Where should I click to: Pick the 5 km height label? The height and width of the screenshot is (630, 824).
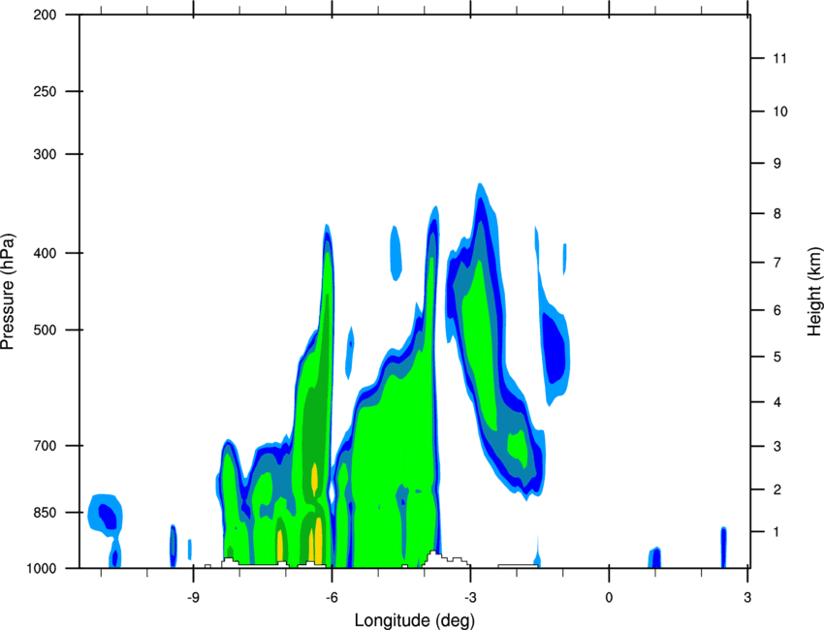click(x=777, y=357)
